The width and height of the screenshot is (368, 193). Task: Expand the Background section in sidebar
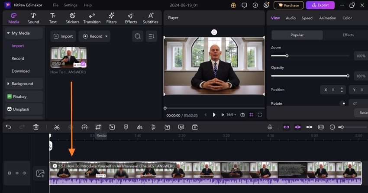point(23,84)
